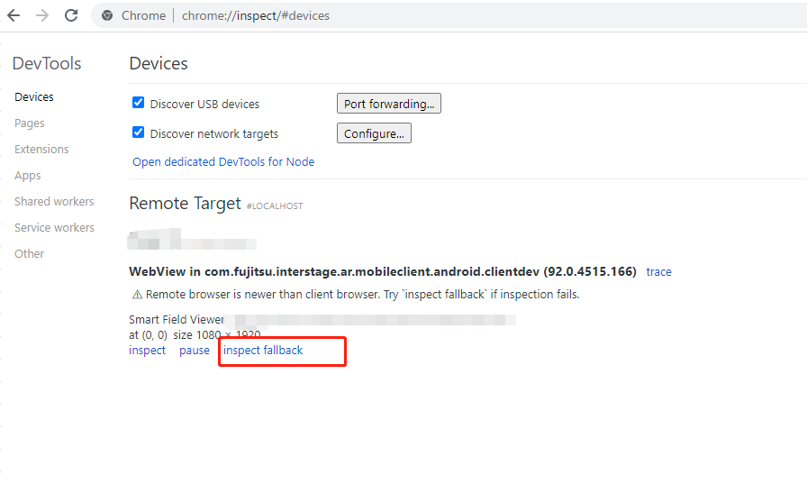Reload the page with refresh icon
Image resolution: width=807 pixels, height=484 pixels.
[71, 15]
